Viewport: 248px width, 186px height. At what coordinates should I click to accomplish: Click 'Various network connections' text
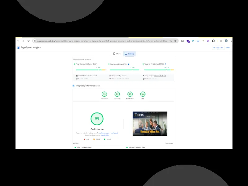(x=120, y=79)
